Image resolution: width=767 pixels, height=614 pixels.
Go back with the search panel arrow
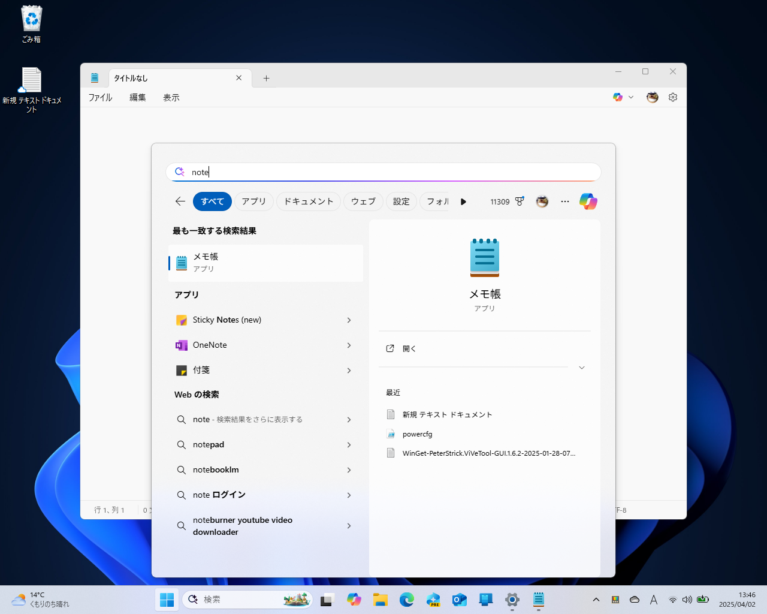[x=180, y=201]
